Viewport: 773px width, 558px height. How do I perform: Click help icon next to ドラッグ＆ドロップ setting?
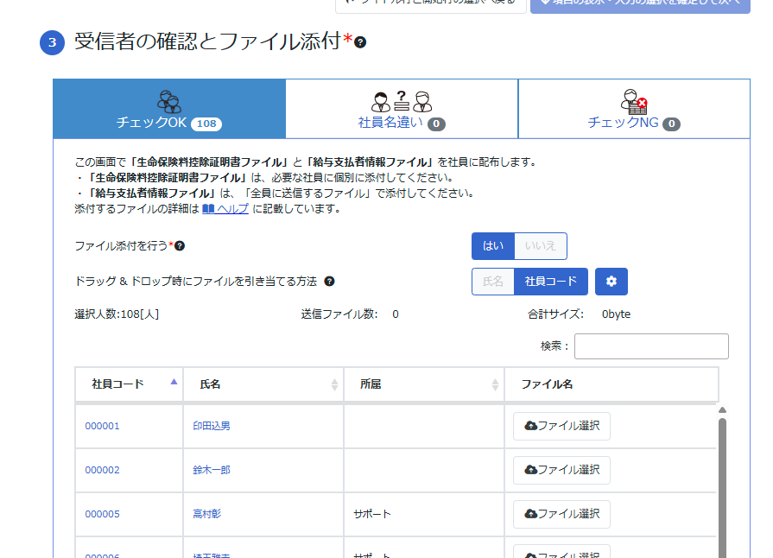tap(329, 282)
